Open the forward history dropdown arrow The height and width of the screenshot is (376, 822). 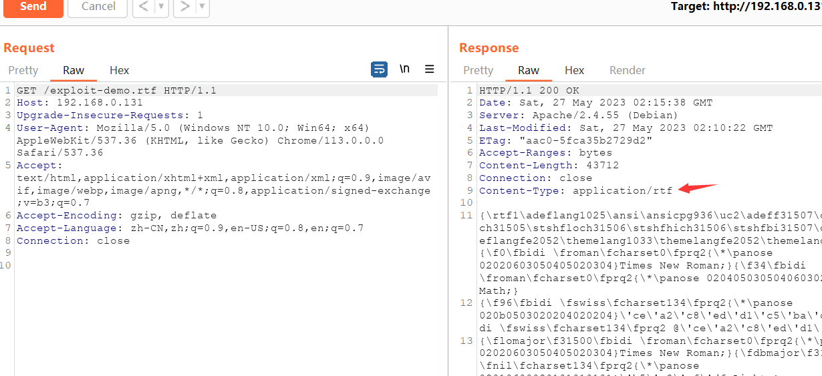point(202,7)
